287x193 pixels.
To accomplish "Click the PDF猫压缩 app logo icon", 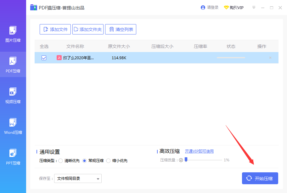I will 33,8.
